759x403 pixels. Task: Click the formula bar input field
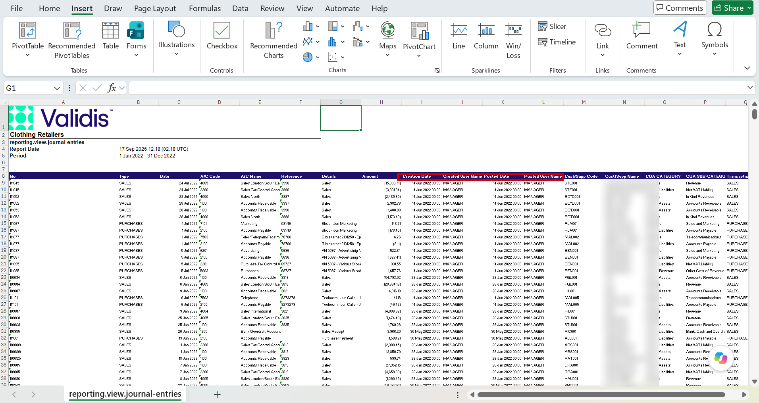pos(437,88)
